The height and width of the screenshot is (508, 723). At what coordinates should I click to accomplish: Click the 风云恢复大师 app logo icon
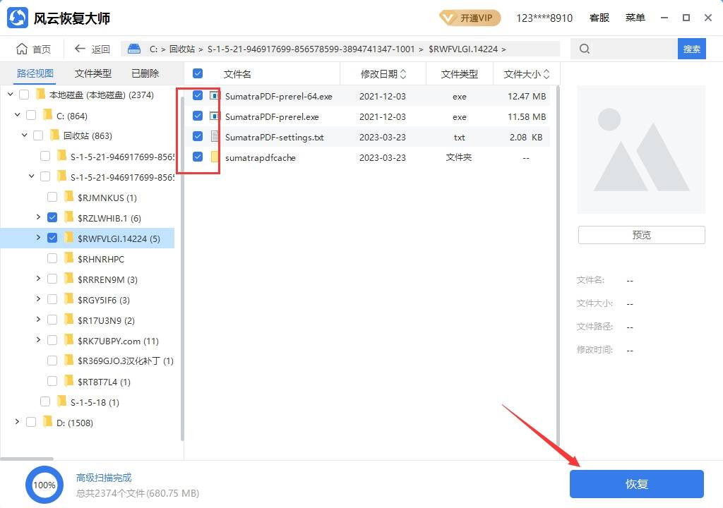(x=18, y=18)
